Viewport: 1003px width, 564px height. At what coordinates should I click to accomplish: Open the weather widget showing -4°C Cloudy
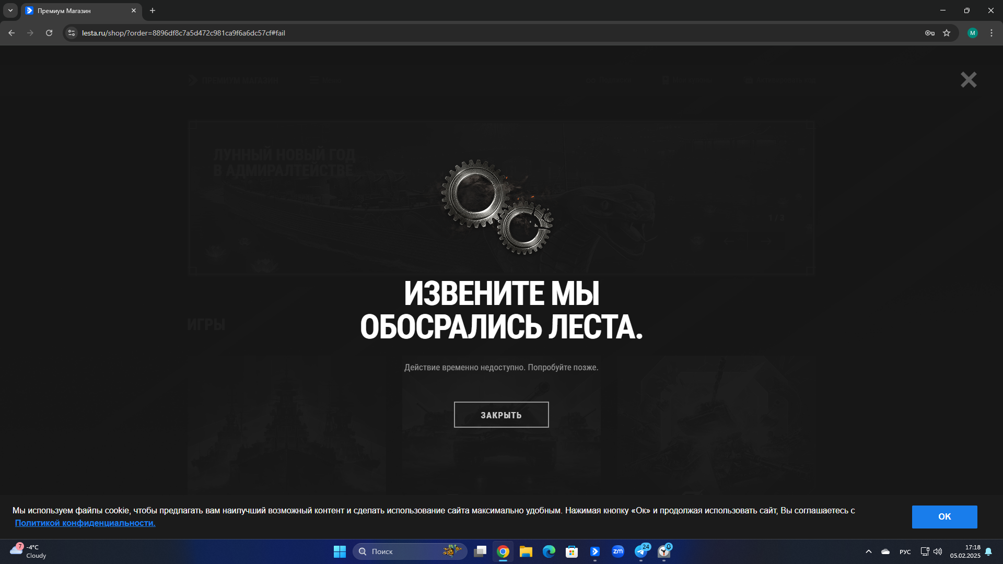(29, 551)
